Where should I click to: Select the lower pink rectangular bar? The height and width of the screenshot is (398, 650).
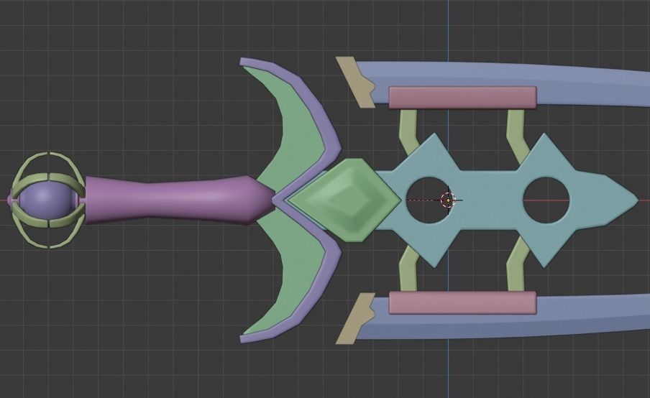point(462,302)
